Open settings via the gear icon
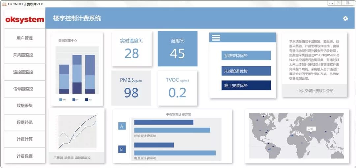This screenshot has height=168, width=356. 345,19
